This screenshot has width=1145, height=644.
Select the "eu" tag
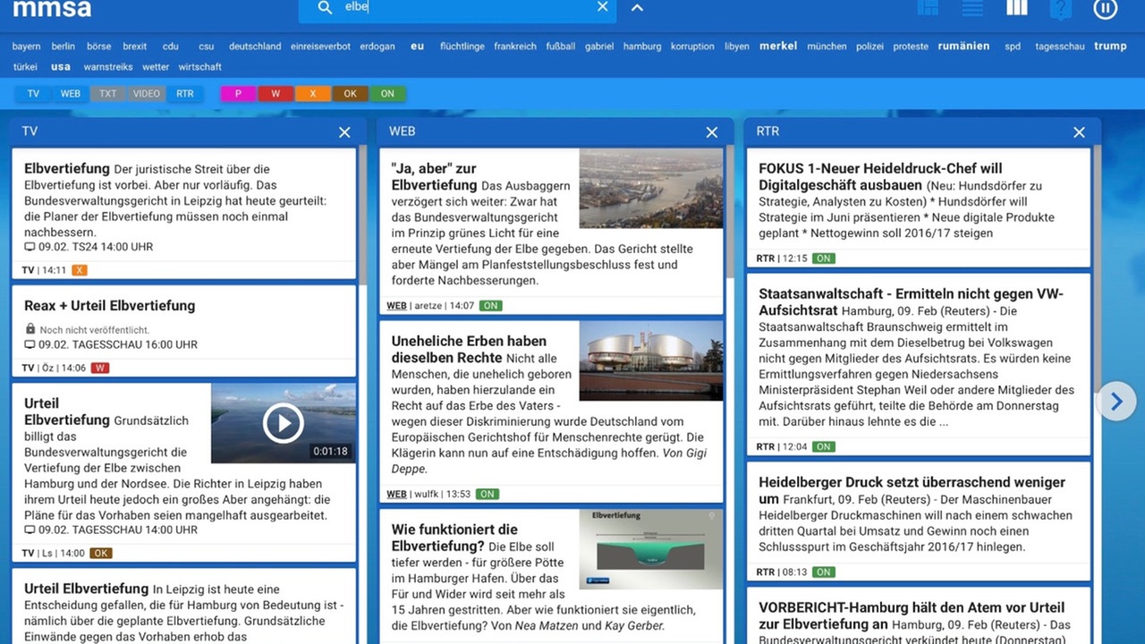pyautogui.click(x=417, y=46)
